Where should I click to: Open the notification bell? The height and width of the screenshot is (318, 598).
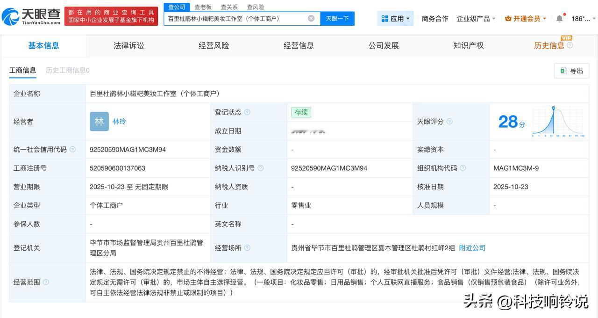559,19
